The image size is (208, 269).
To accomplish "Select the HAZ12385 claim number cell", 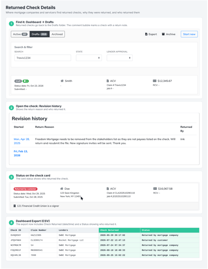I will (43, 235).
